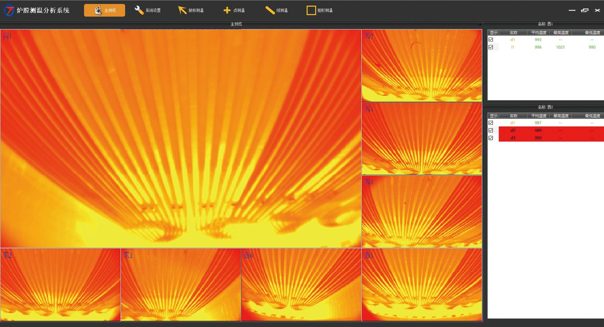Image resolution: width=604 pixels, height=327 pixels.
Task: Sort by 最高温度 column in 西2 table
Action: [x=561, y=116]
